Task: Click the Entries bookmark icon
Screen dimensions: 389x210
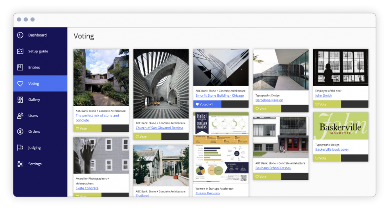Action: click(20, 67)
